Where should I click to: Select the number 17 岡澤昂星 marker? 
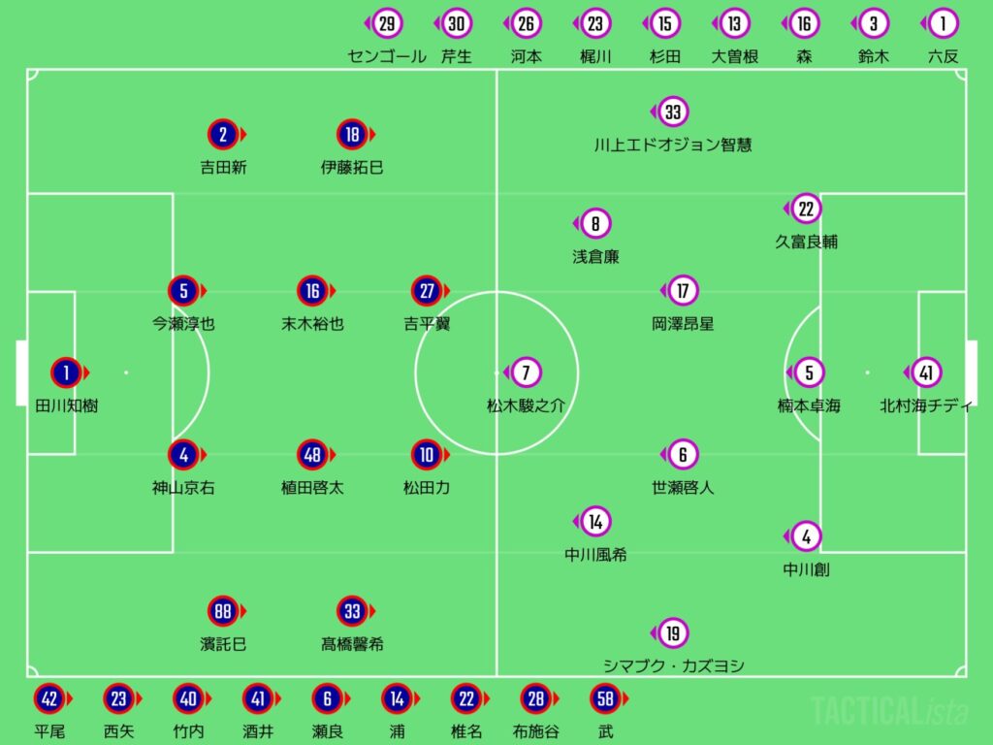coord(684,291)
